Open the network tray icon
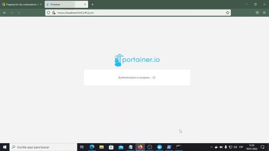The width and height of the screenshot is (269, 151). pyautogui.click(x=231, y=147)
